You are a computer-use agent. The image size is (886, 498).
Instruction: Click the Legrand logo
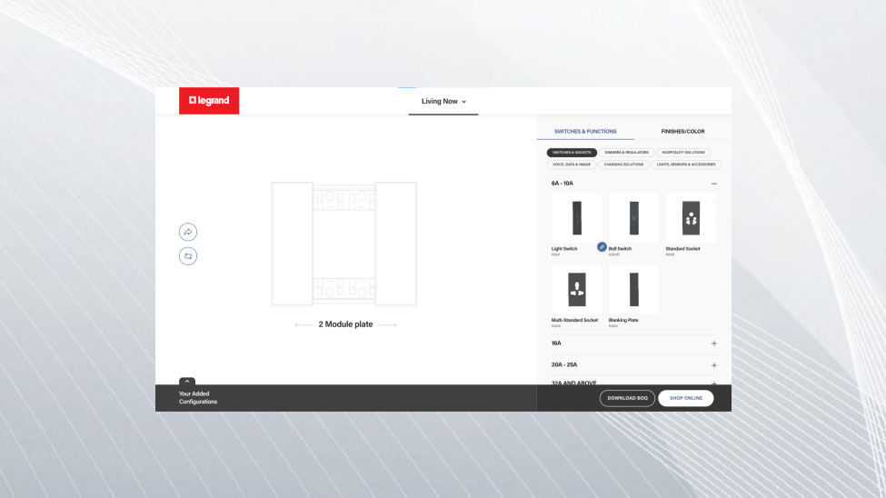tap(209, 101)
